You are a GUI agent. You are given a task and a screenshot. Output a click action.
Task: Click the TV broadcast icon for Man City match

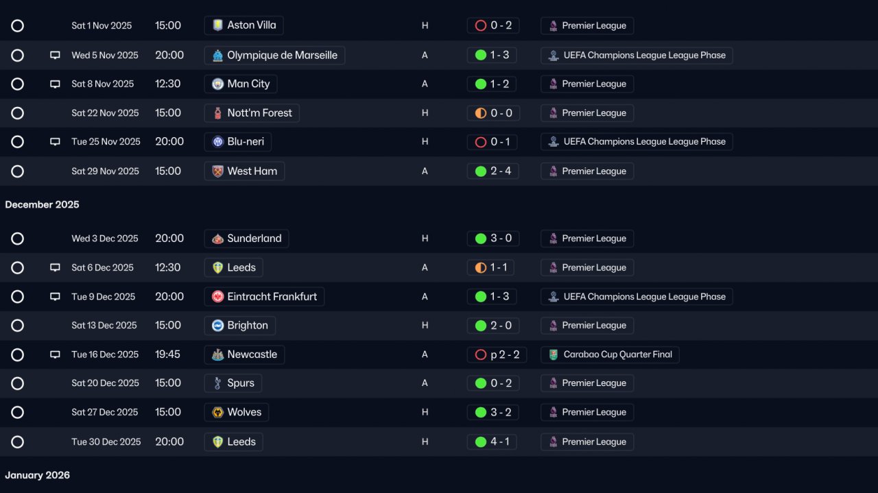pos(55,84)
